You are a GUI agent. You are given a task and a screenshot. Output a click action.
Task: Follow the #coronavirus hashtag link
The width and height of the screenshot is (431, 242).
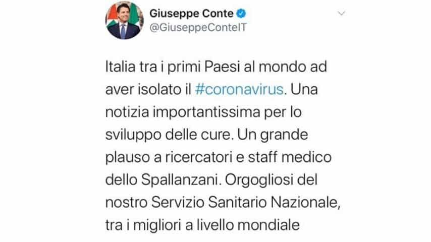[x=239, y=89]
